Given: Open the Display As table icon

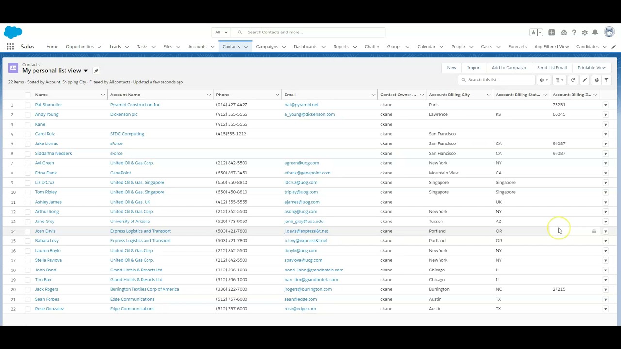Looking at the screenshot, I should [x=559, y=80].
